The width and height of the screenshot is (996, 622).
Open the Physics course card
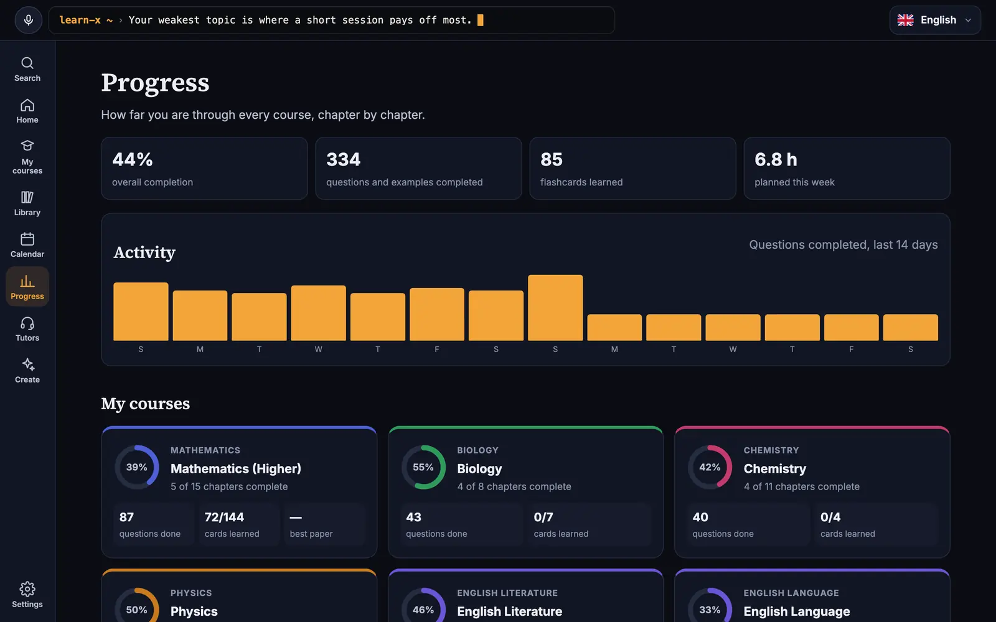(239, 596)
